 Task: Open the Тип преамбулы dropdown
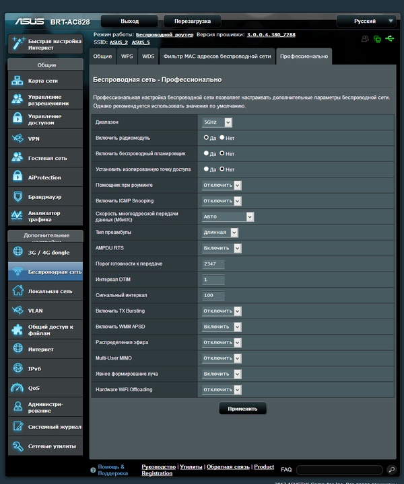pos(220,233)
